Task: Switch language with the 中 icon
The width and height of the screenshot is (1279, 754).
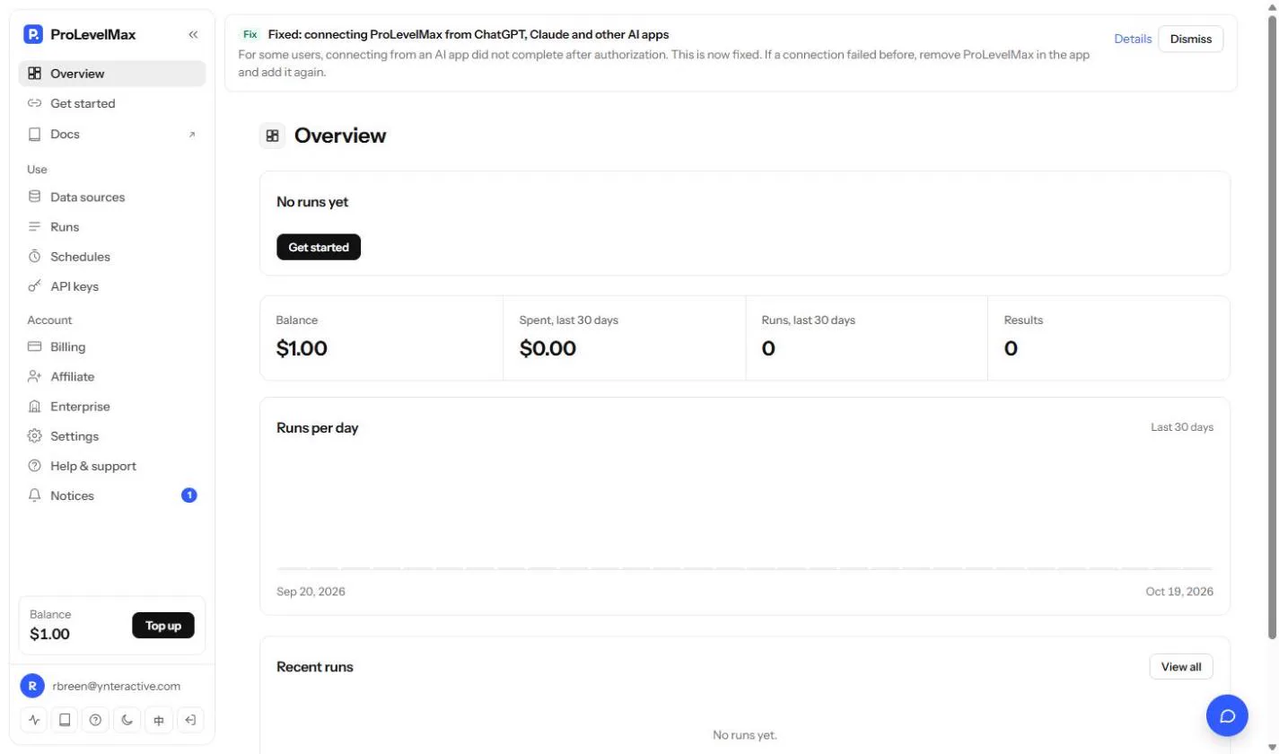Action: click(x=159, y=720)
